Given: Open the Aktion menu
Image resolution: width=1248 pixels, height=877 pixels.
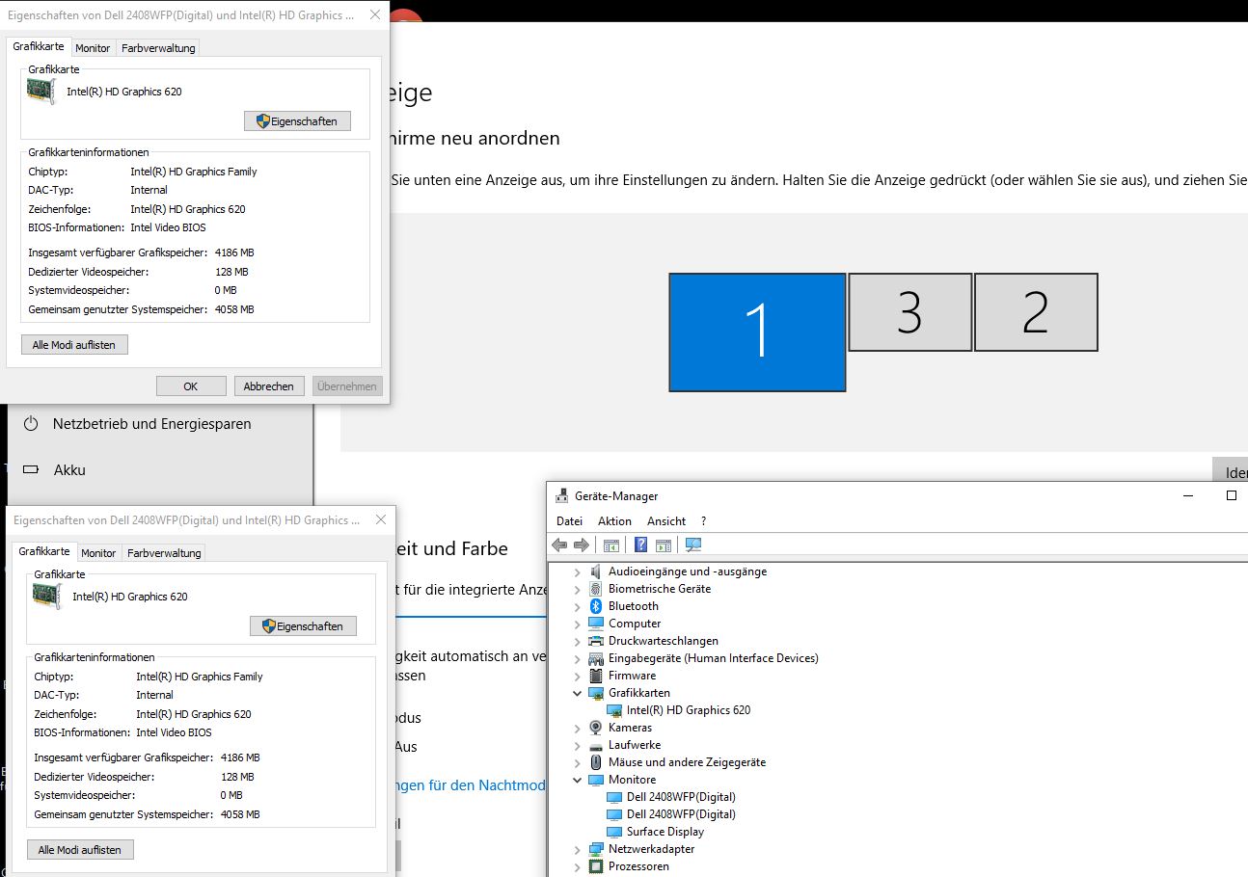Looking at the screenshot, I should [x=614, y=521].
